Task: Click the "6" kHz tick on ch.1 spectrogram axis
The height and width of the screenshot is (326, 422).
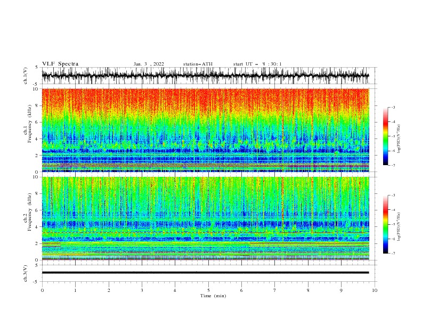Action: 37,122
